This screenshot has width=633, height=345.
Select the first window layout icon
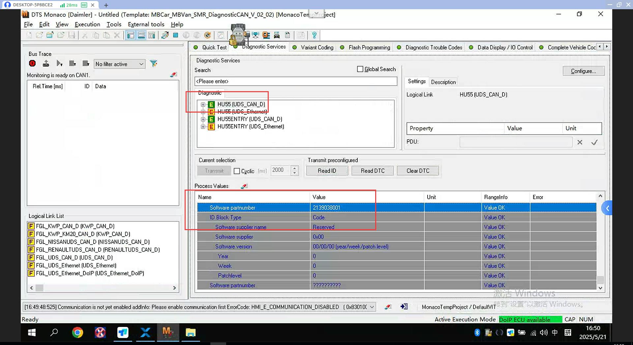pos(131,35)
